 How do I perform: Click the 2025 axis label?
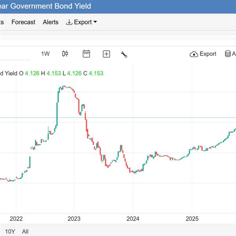[x=192, y=219]
